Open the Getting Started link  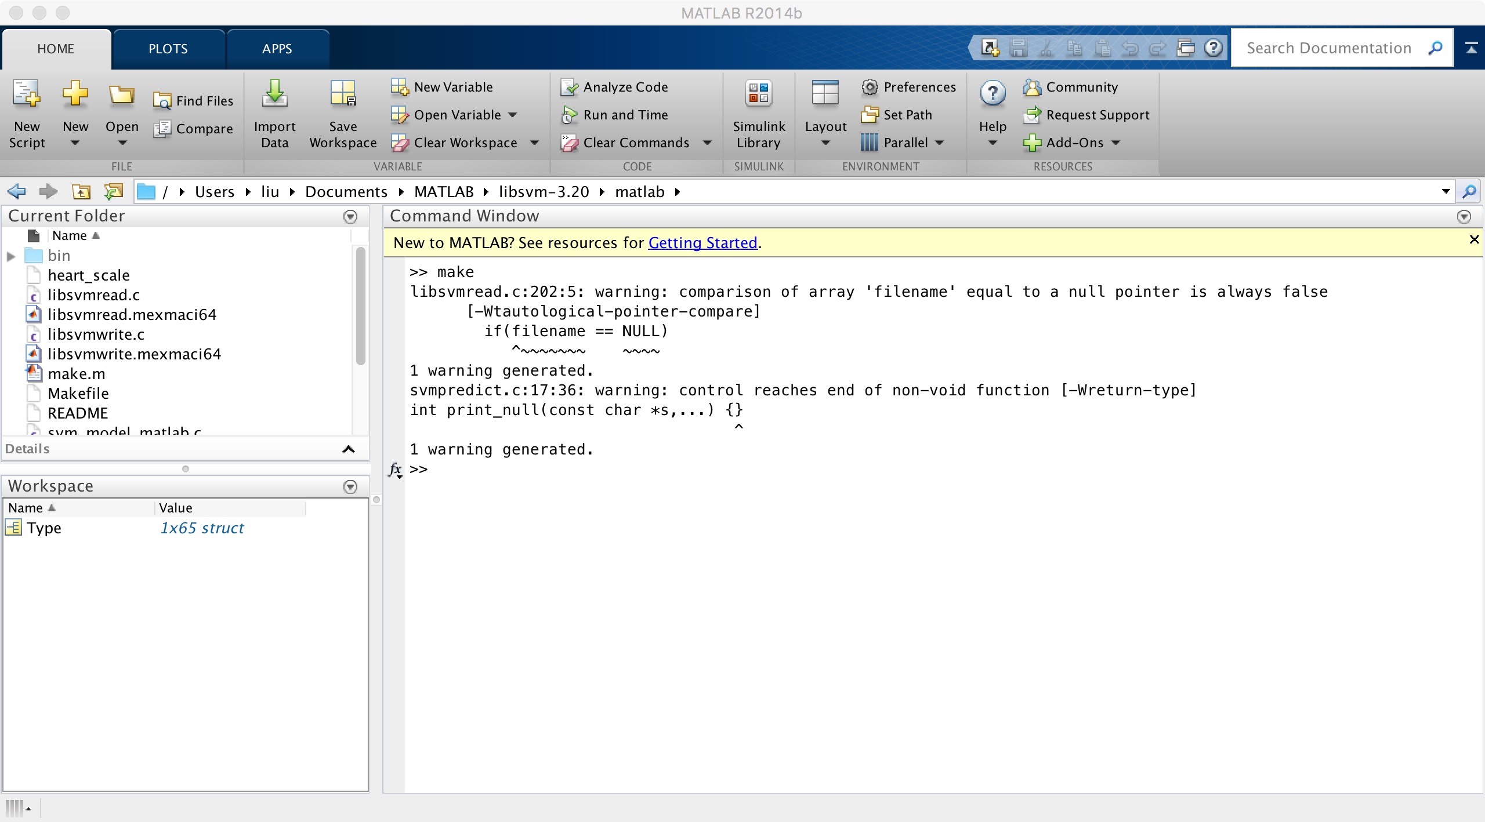pyautogui.click(x=702, y=243)
